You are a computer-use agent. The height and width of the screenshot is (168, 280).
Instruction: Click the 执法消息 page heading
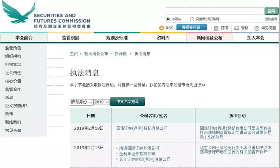[84, 73]
